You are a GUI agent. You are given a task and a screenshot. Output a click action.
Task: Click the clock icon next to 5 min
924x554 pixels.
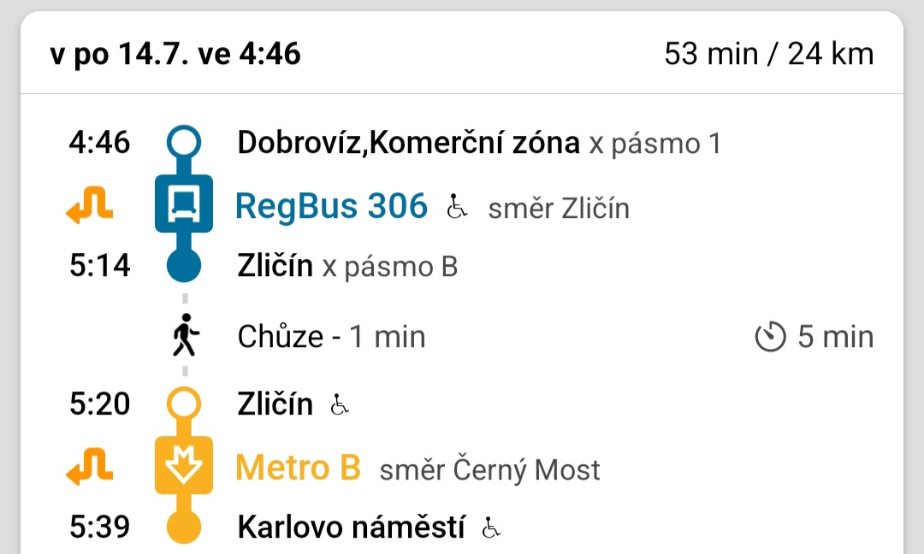coord(770,337)
